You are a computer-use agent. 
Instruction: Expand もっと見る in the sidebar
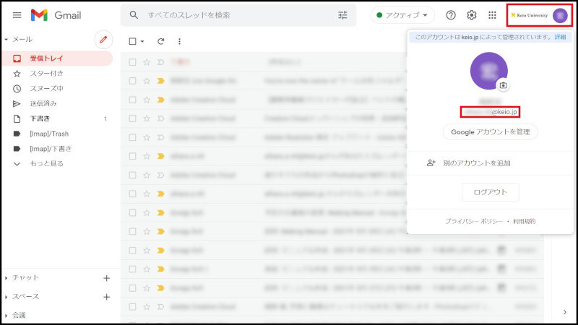point(46,164)
